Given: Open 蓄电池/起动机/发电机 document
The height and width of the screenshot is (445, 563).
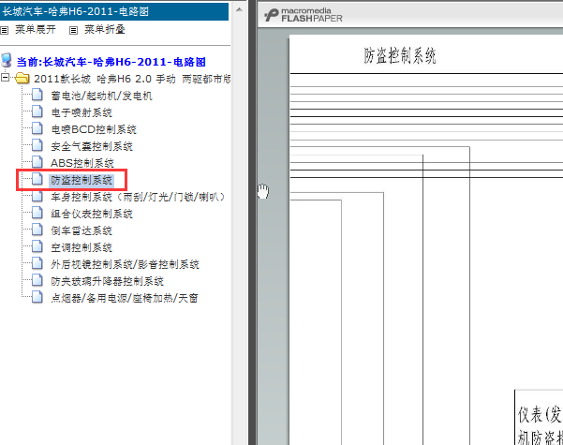Looking at the screenshot, I should tap(101, 96).
